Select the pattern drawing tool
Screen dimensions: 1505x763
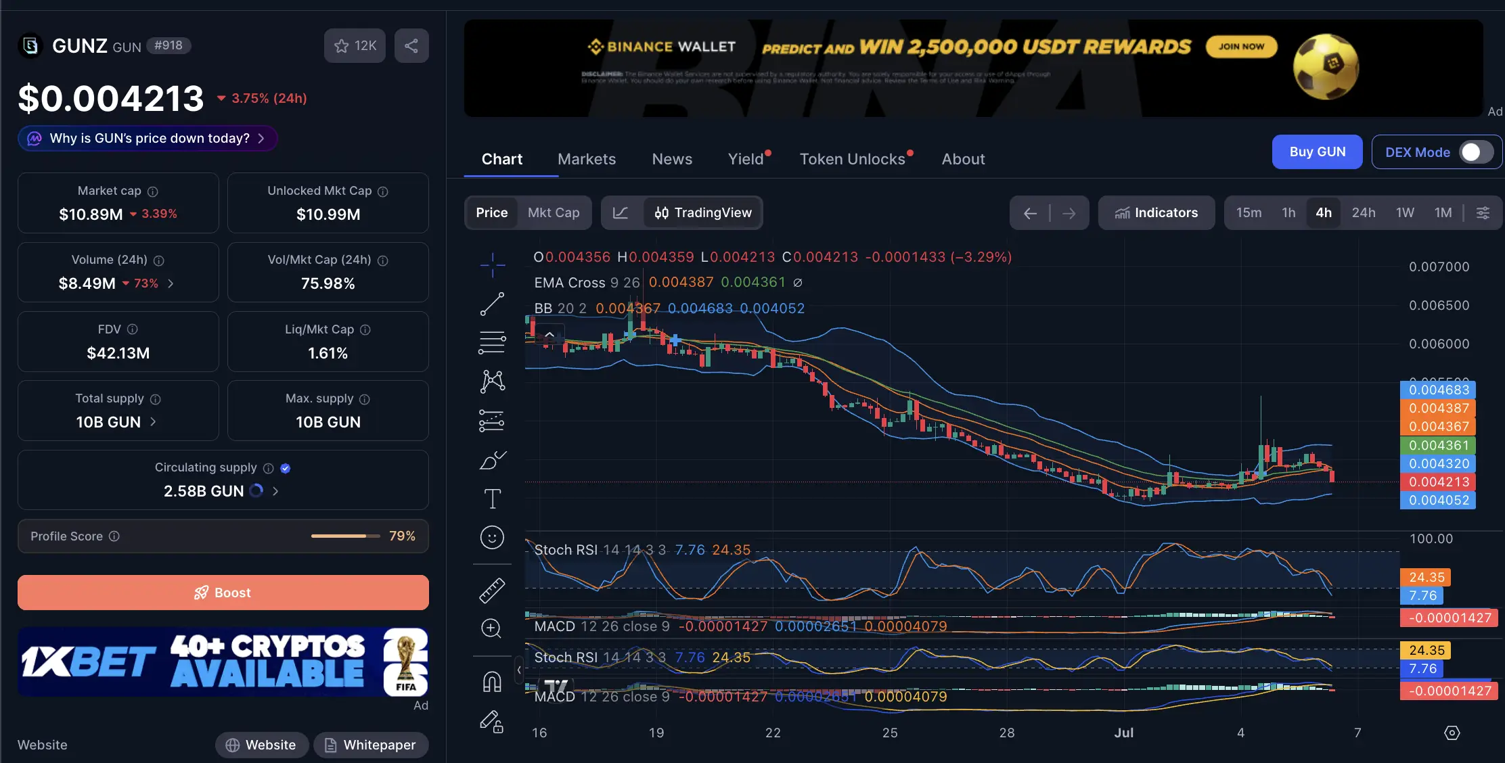pos(492,381)
